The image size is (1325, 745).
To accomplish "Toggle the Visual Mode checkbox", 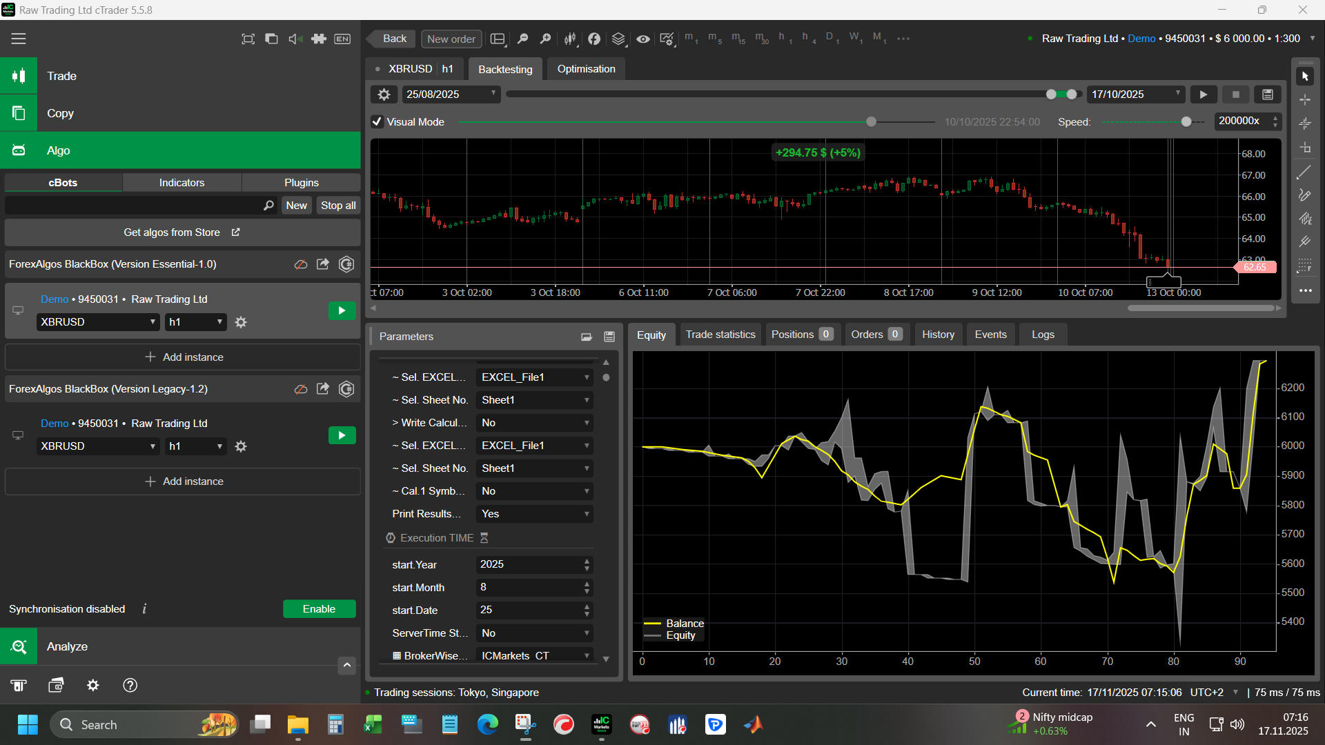I will [x=377, y=122].
